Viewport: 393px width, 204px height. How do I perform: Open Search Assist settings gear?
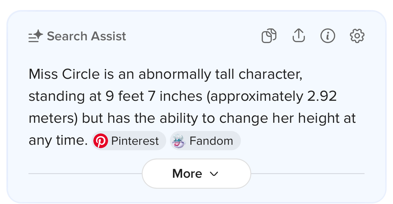click(357, 36)
